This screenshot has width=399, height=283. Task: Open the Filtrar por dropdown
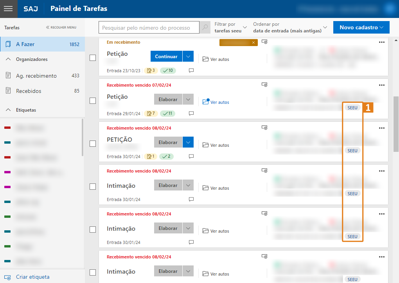tap(230, 27)
